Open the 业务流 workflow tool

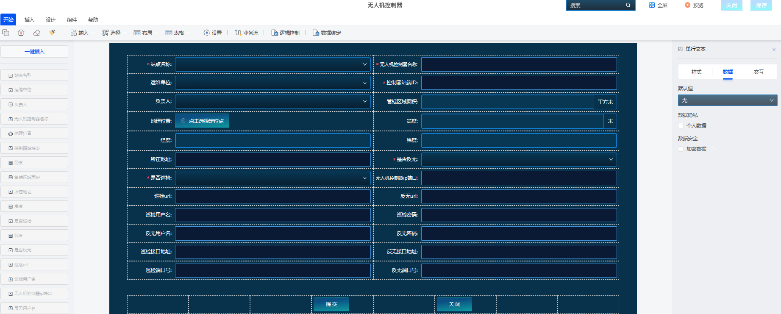pyautogui.click(x=247, y=33)
